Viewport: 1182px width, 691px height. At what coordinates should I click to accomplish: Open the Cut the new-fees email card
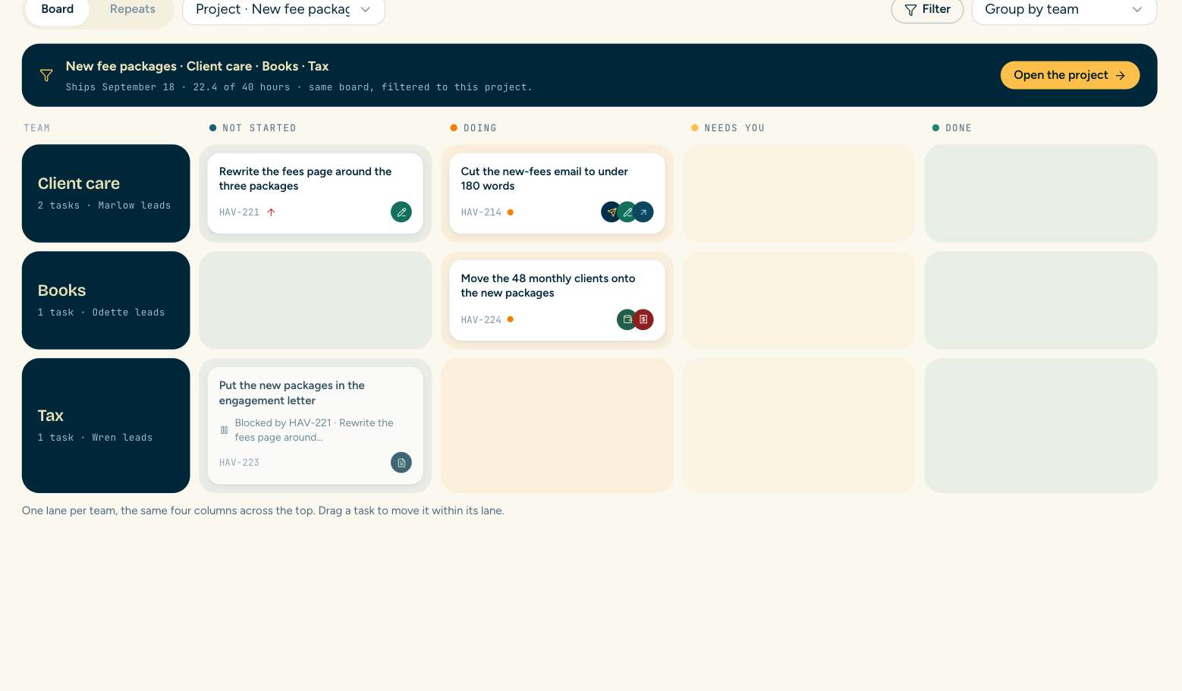pyautogui.click(x=557, y=193)
